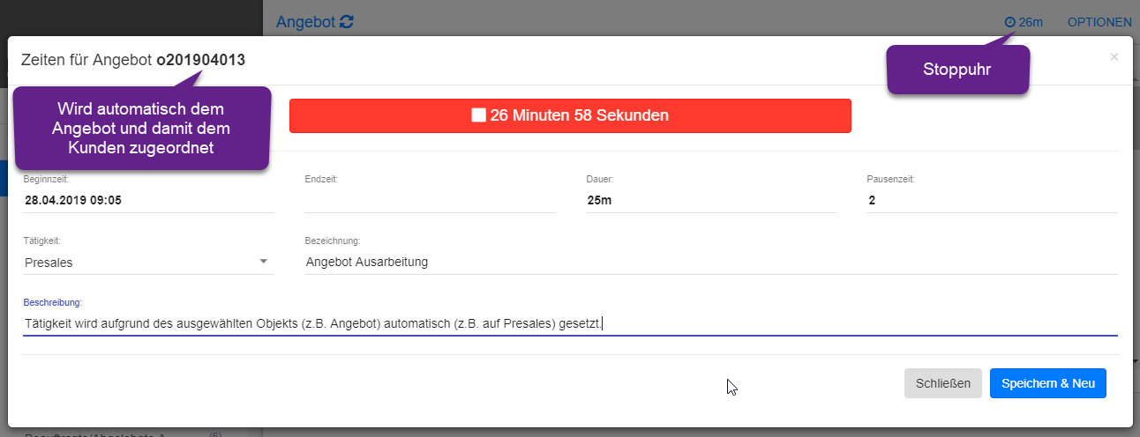The width and height of the screenshot is (1140, 437).
Task: Stop the running 26 Minuten 58 Sekunden timer
Action: [x=570, y=115]
